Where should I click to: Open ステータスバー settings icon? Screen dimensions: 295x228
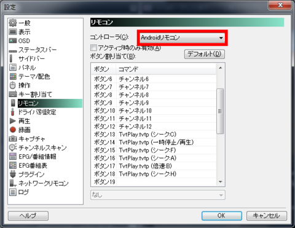pos(13,51)
